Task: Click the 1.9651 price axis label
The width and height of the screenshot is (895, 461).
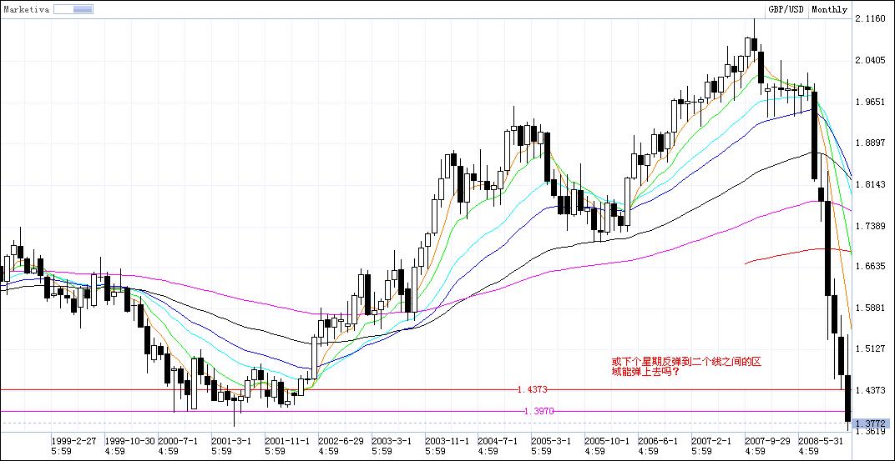Action: (870, 102)
